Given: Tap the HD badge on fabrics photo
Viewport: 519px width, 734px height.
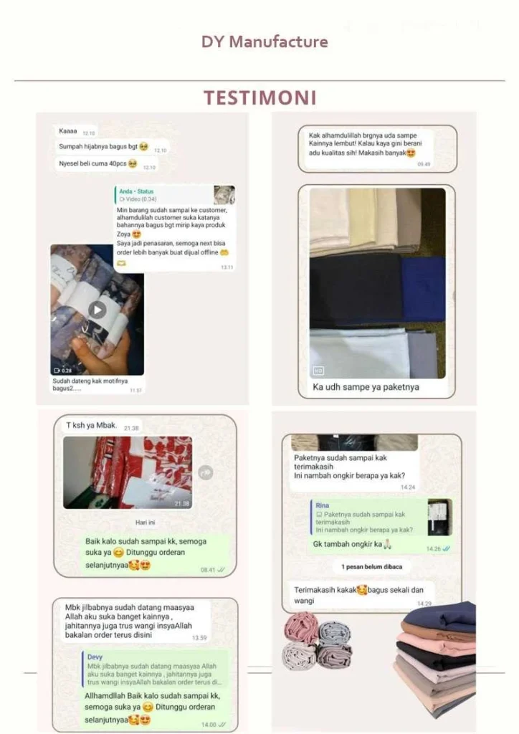Looking at the screenshot, I should pyautogui.click(x=318, y=371).
